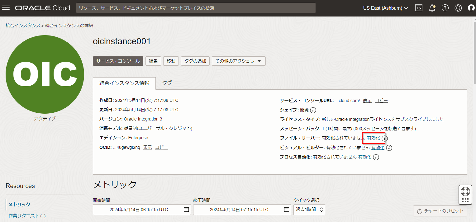The height and width of the screenshot is (222, 476).
Task: Click the info icon next to シェイプ
Action: point(313,110)
